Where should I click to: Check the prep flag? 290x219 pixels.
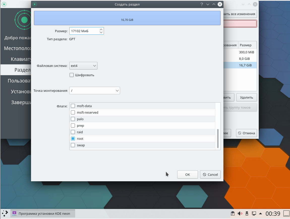[73, 125]
